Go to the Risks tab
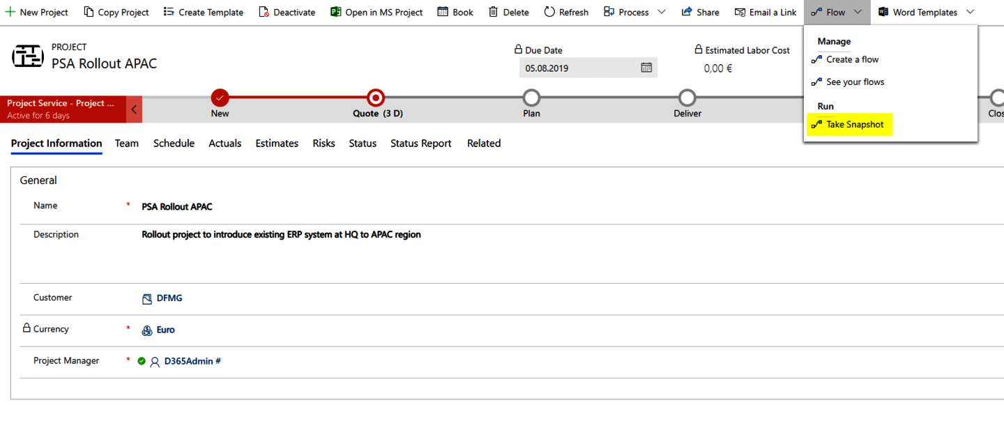The height and width of the screenshot is (444, 1004). coord(324,144)
